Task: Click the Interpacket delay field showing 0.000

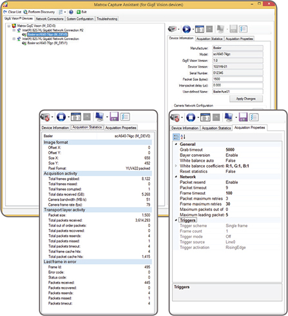Action: (x=238, y=85)
